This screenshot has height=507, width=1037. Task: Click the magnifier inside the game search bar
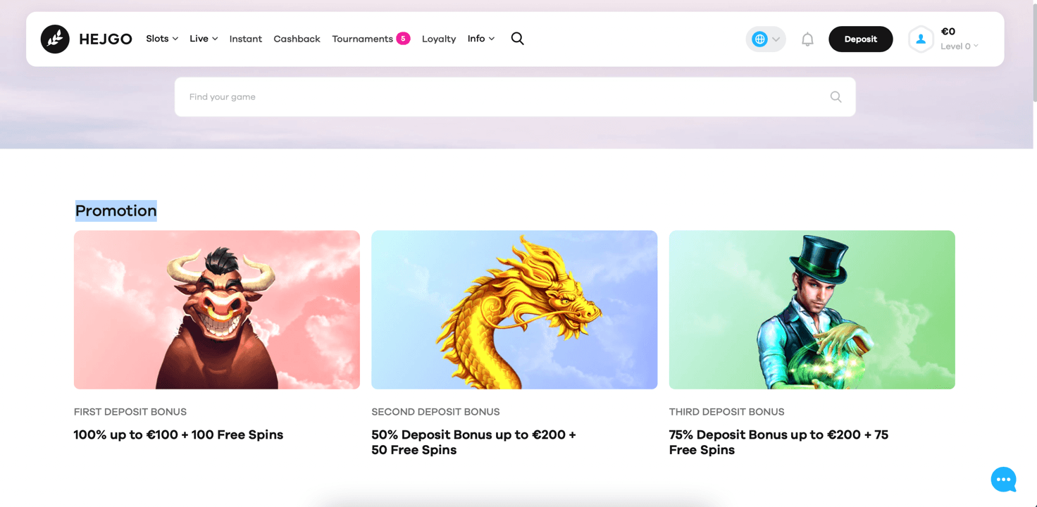point(835,96)
